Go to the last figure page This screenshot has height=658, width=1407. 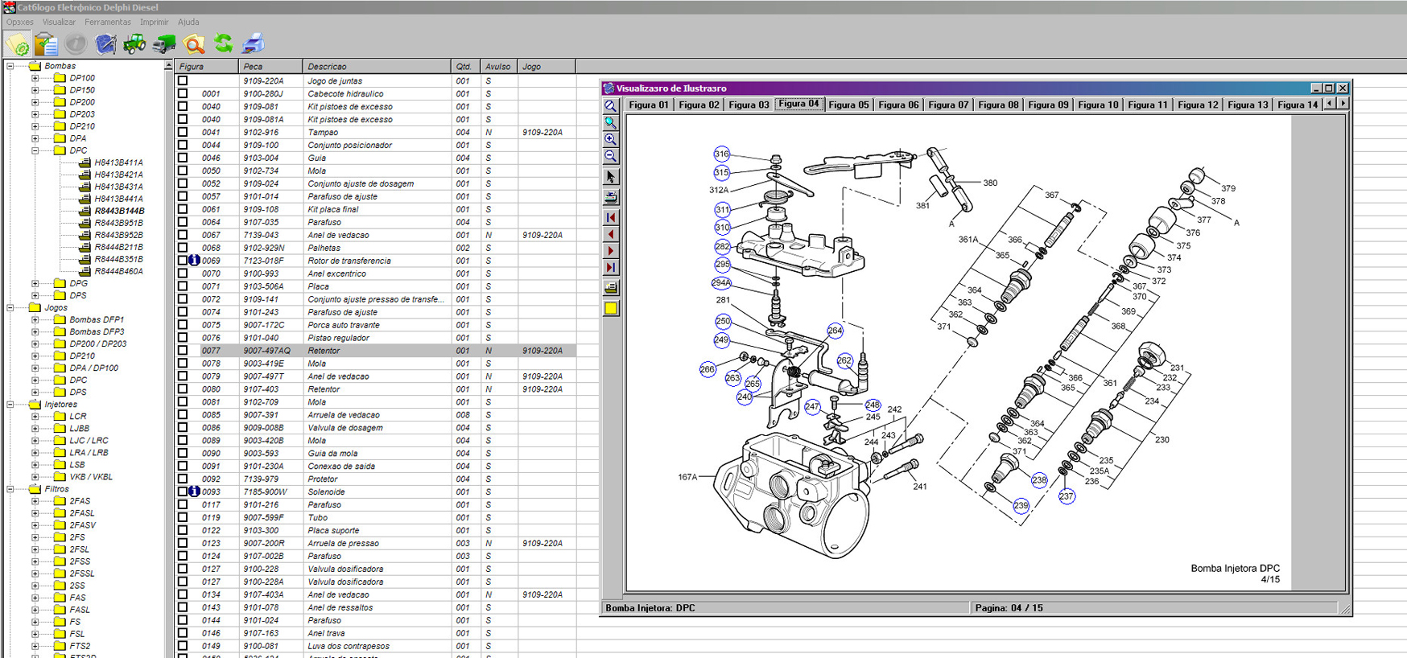[x=611, y=267]
